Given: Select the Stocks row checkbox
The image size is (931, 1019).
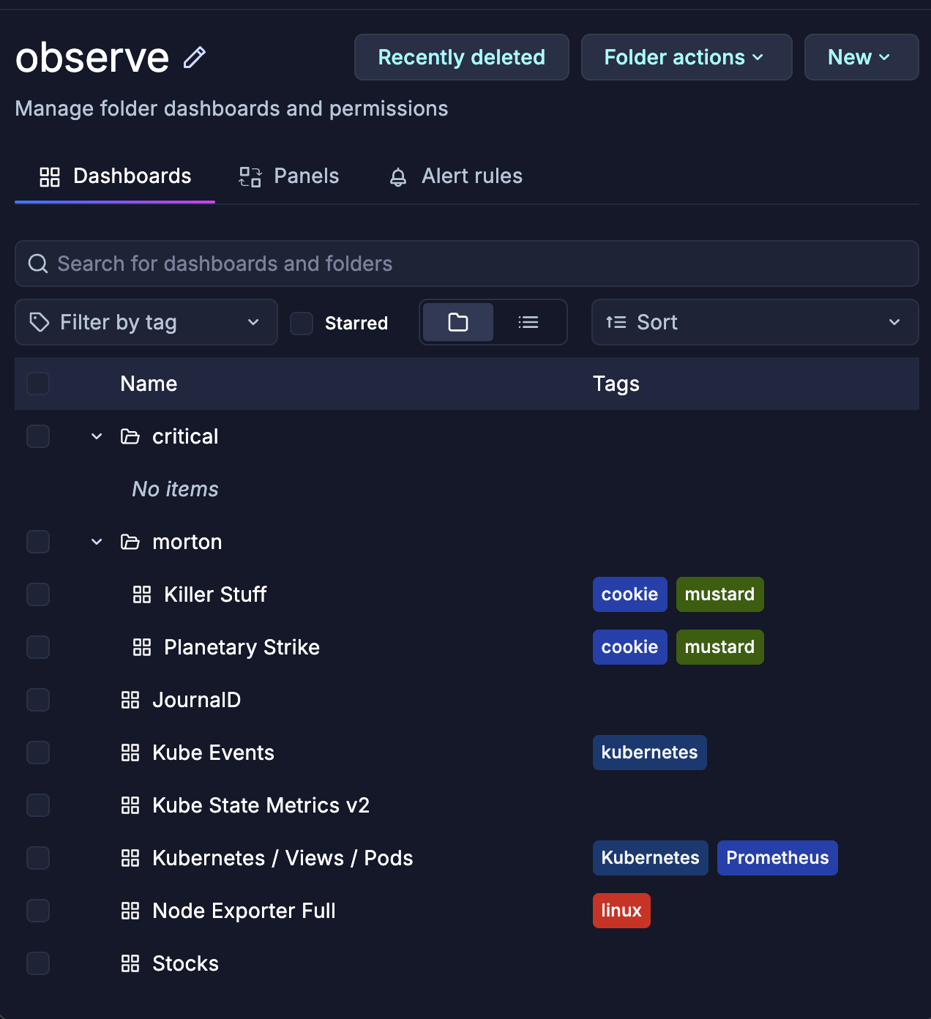Looking at the screenshot, I should click(x=38, y=963).
